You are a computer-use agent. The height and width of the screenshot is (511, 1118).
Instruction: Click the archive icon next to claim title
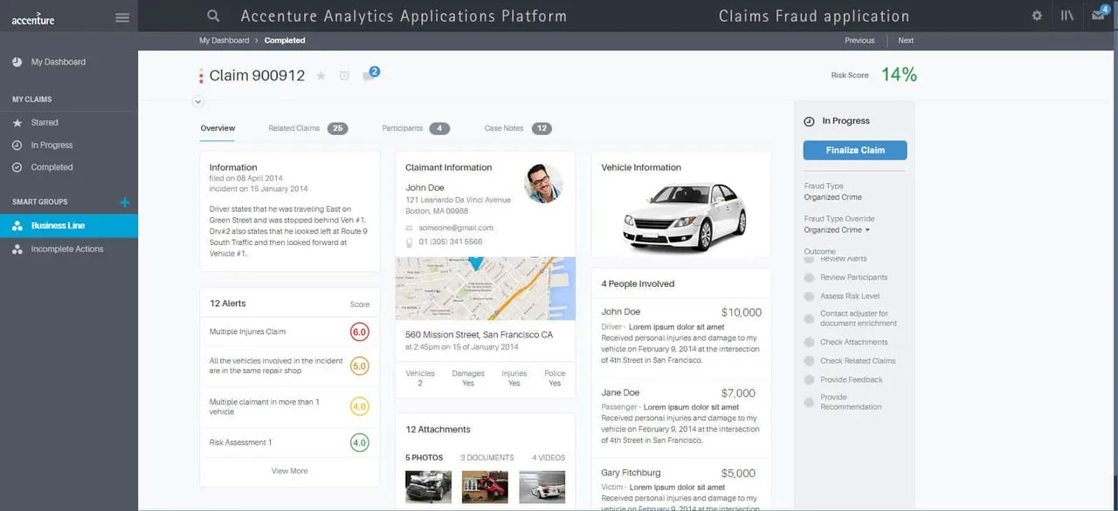344,76
